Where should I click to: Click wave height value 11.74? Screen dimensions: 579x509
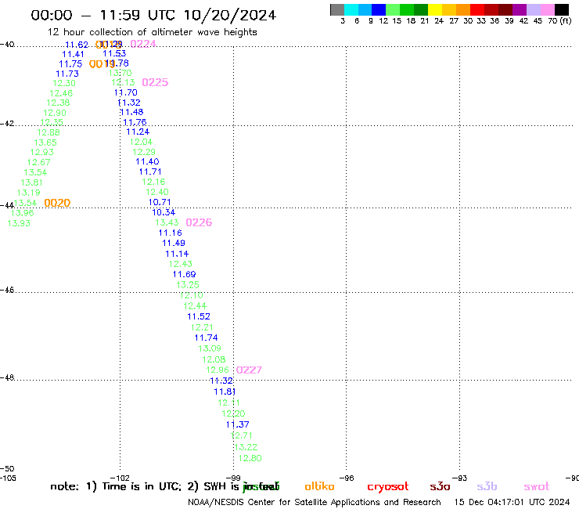[x=206, y=338]
